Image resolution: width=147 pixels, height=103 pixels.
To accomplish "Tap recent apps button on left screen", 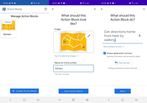I will click(38, 100).
